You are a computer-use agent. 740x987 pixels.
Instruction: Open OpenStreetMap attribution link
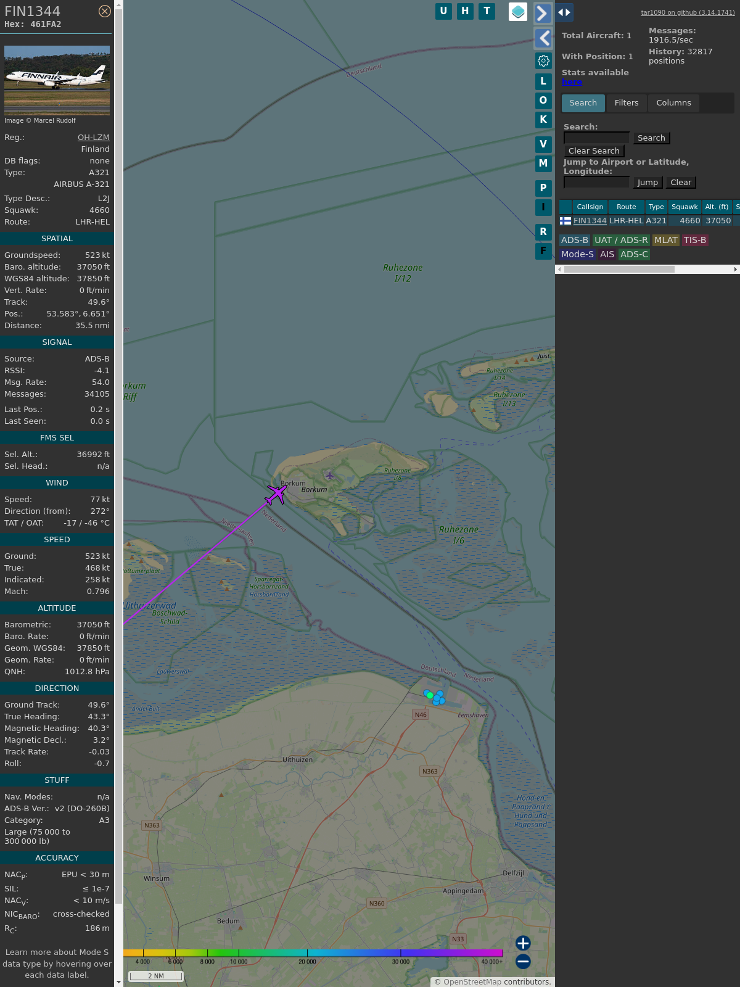pos(472,982)
